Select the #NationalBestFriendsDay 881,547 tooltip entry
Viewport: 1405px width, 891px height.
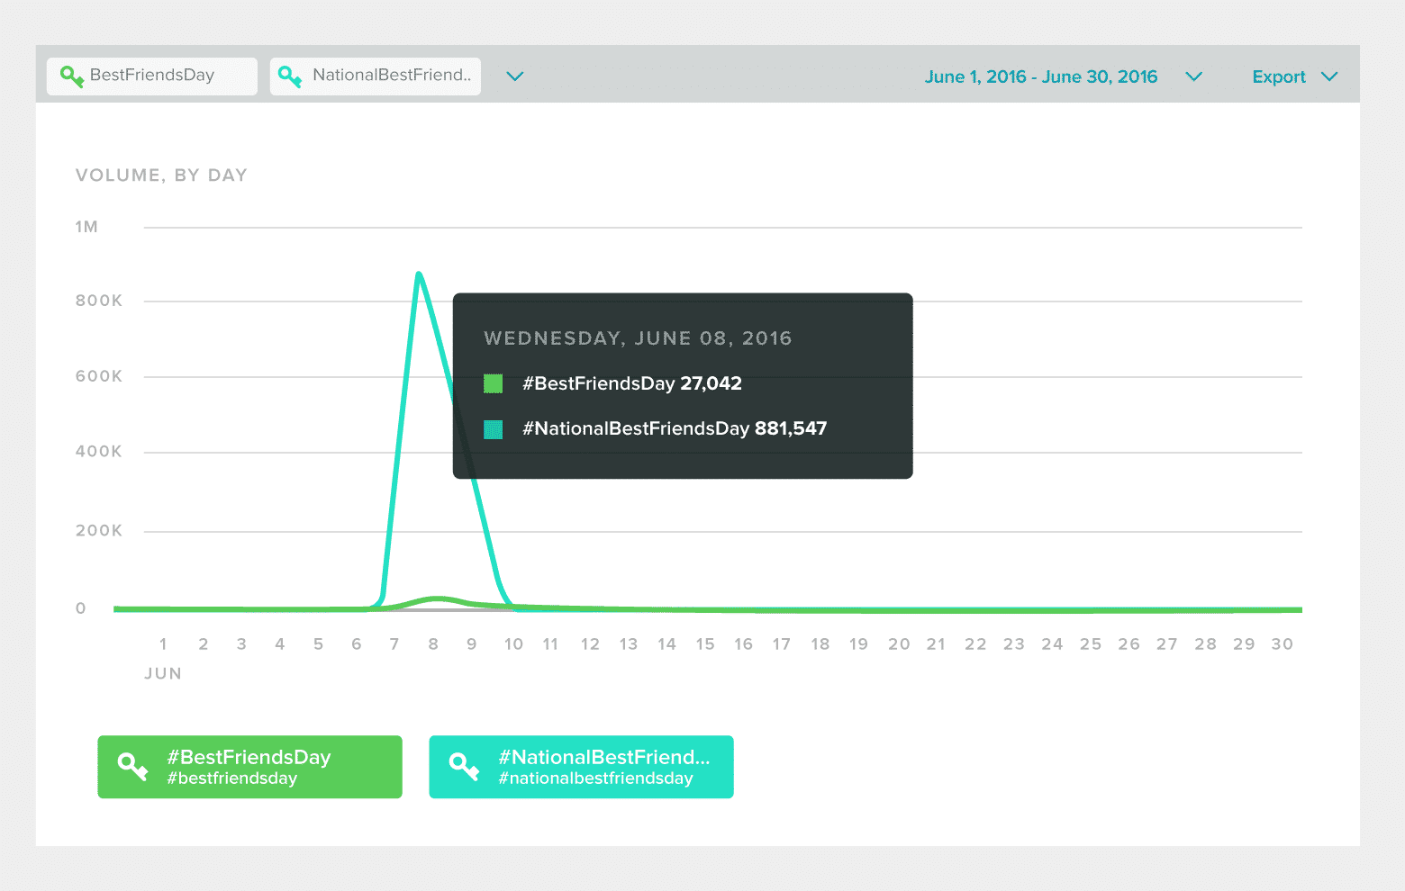[x=674, y=428]
